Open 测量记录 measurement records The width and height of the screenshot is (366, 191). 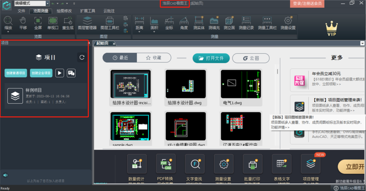pyautogui.click(x=246, y=23)
